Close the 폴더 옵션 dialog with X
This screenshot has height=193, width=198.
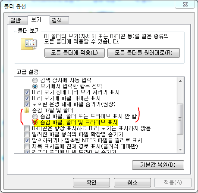185,4
